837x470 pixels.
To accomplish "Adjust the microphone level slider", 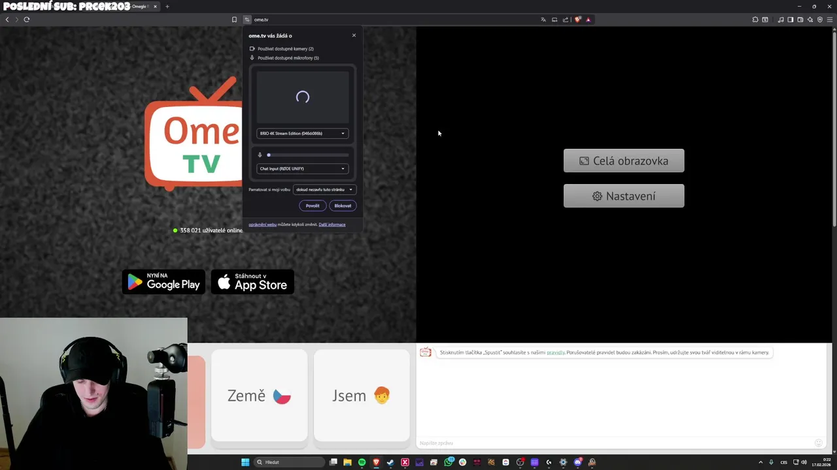I will pyautogui.click(x=307, y=155).
